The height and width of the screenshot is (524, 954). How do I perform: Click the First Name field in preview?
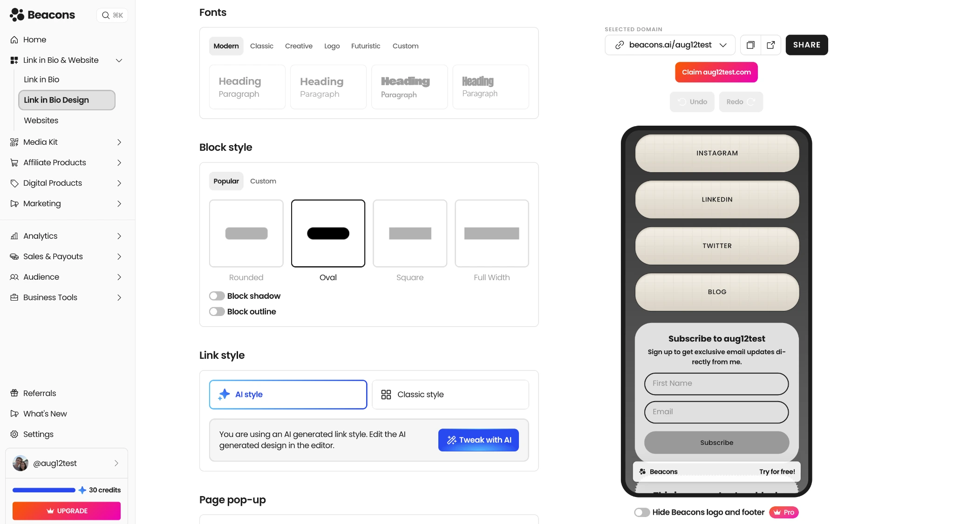716,383
